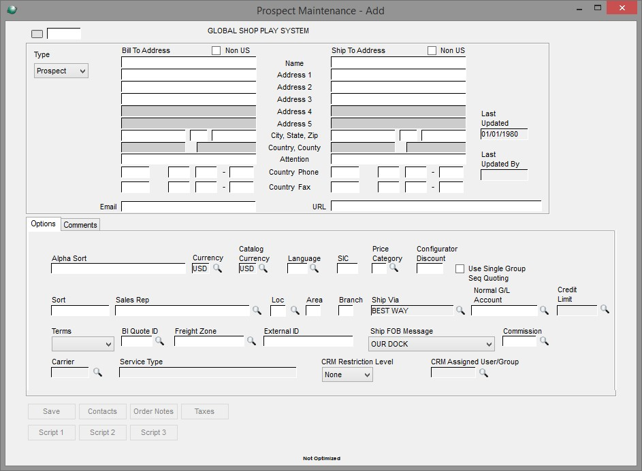Viewport: 642px width, 471px height.
Task: Switch to the Comments tab
Action: (80, 225)
